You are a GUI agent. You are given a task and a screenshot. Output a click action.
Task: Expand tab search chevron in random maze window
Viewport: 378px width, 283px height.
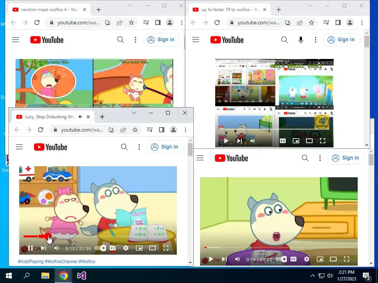(x=130, y=6)
